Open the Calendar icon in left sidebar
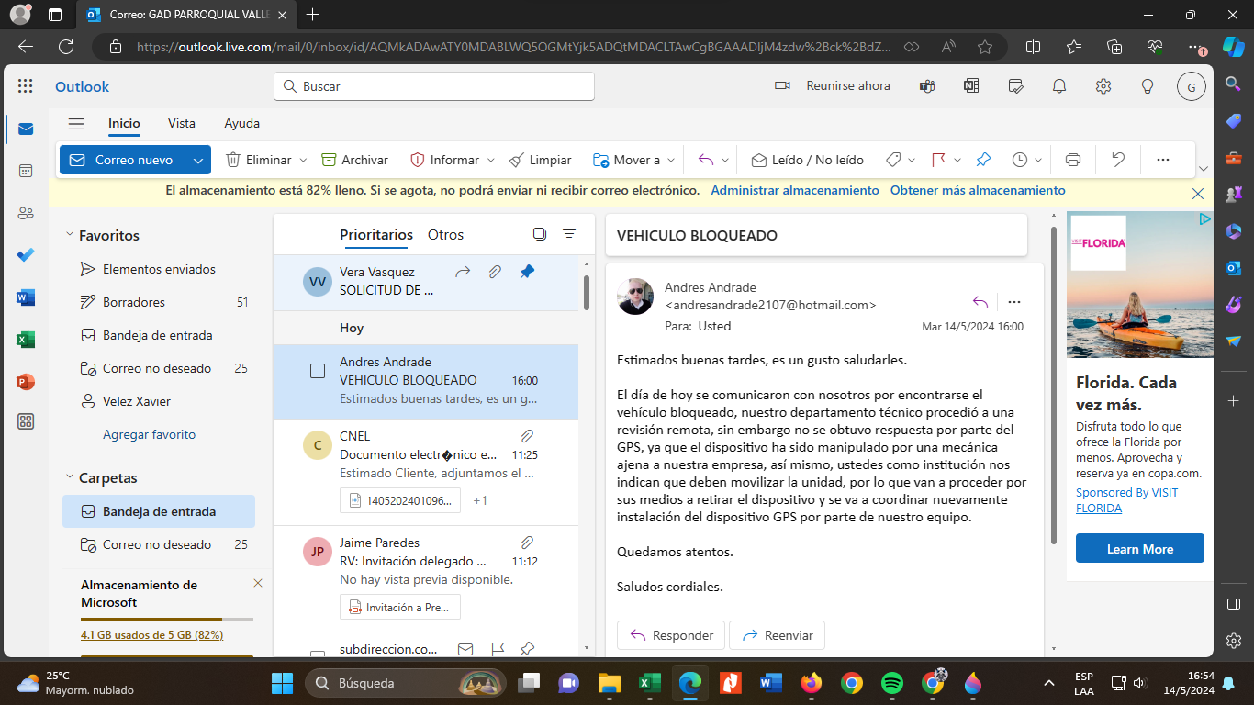Viewport: 1254px width, 705px height. pos(26,171)
